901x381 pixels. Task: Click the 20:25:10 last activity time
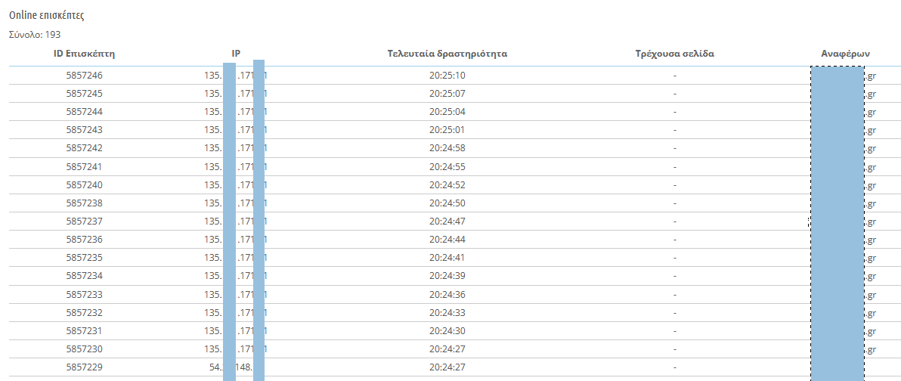click(x=447, y=76)
